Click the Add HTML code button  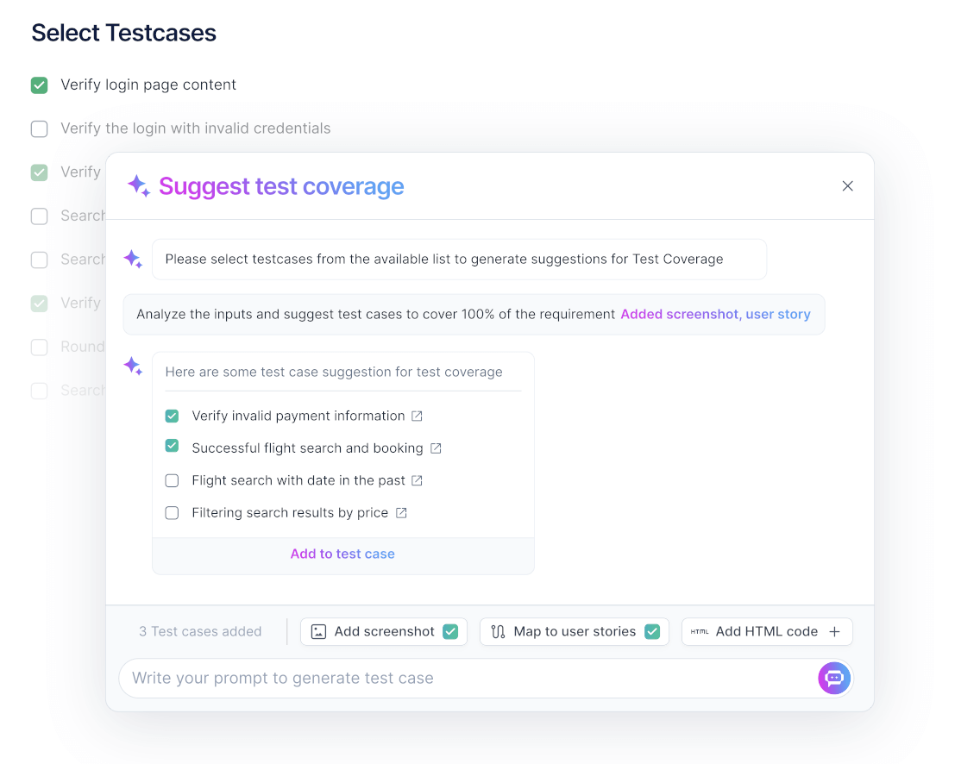pos(767,631)
